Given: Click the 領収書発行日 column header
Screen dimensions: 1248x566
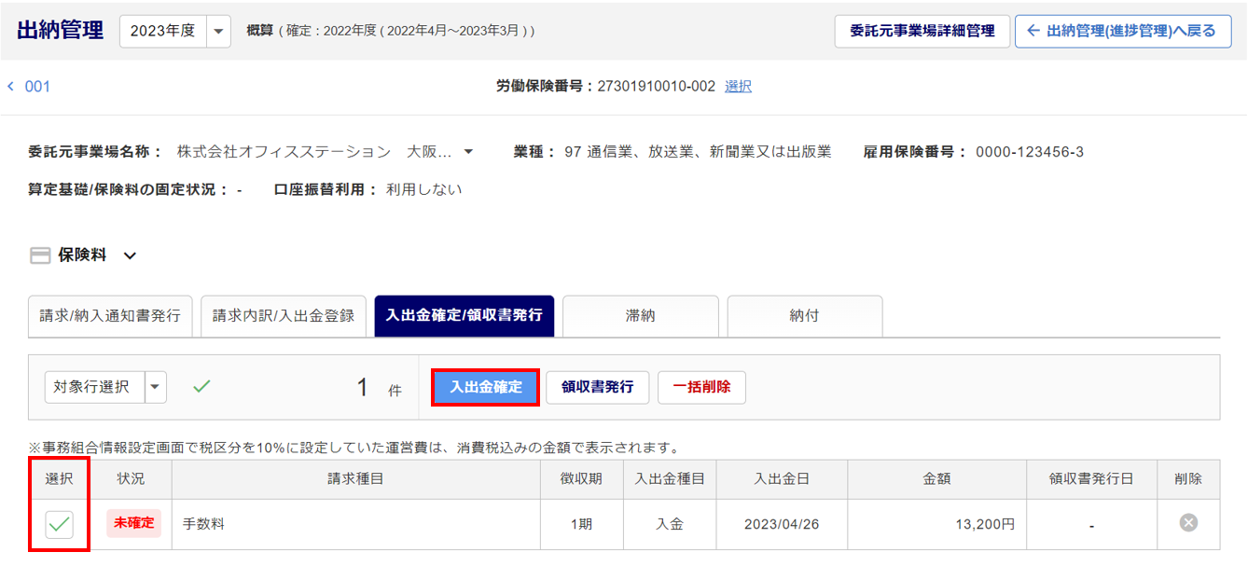Looking at the screenshot, I should (x=1091, y=479).
